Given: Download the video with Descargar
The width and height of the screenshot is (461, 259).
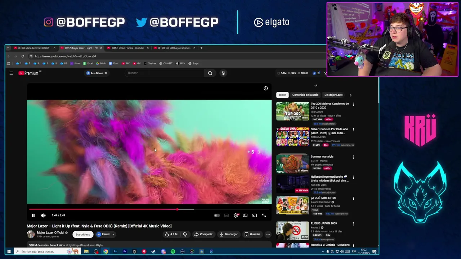Looking at the screenshot, I should tap(228, 234).
